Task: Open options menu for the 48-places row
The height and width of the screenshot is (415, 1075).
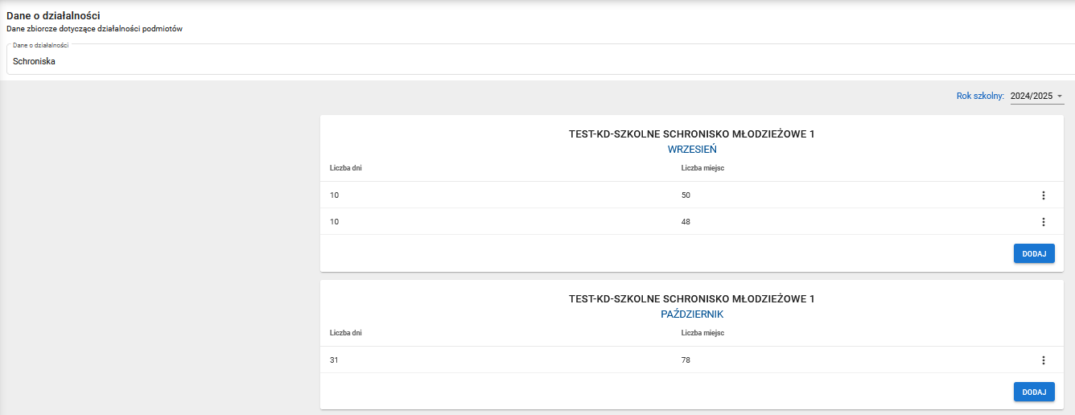Action: 1043,222
